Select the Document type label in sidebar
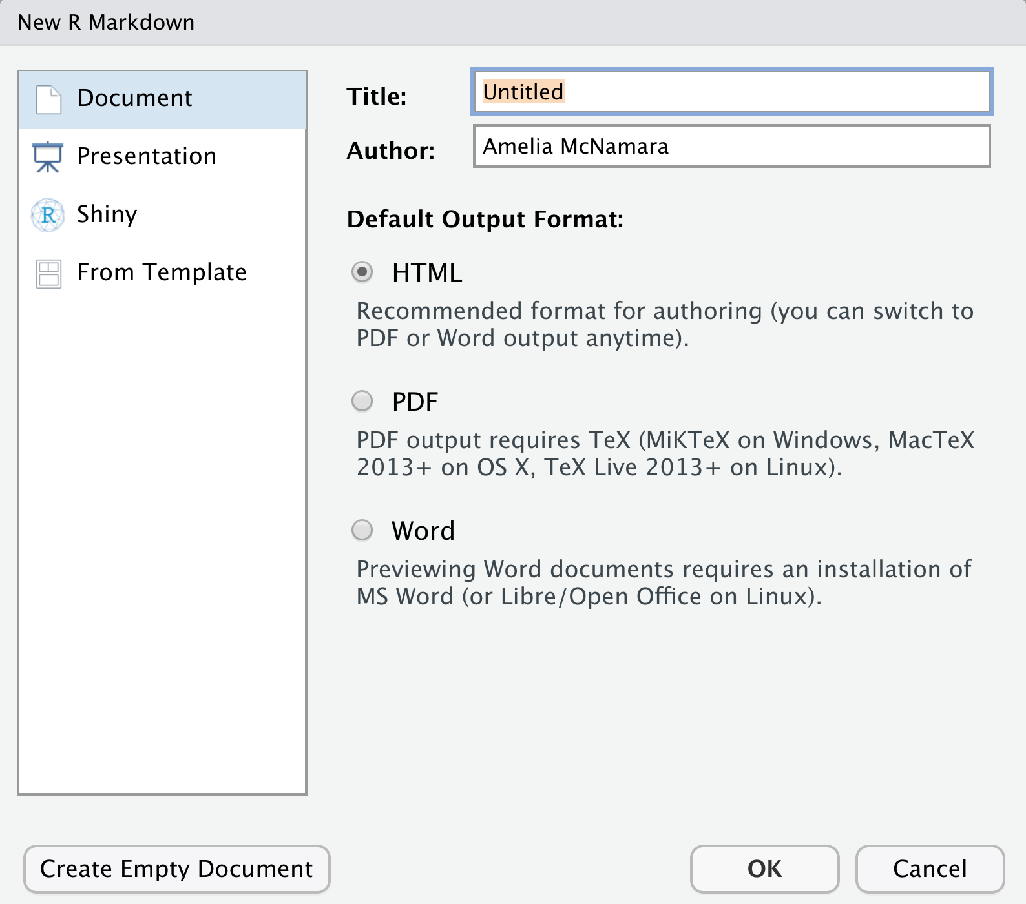 [x=134, y=98]
